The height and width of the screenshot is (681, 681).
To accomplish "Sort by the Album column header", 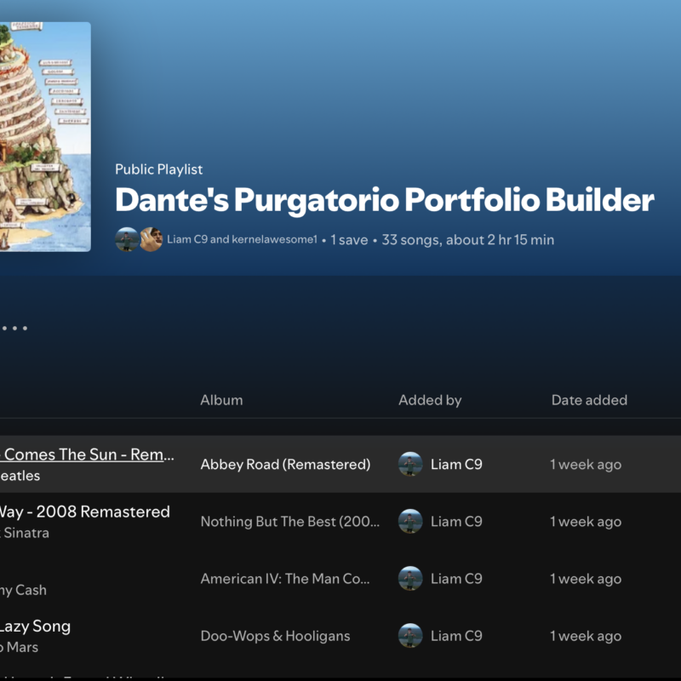I will [x=221, y=400].
